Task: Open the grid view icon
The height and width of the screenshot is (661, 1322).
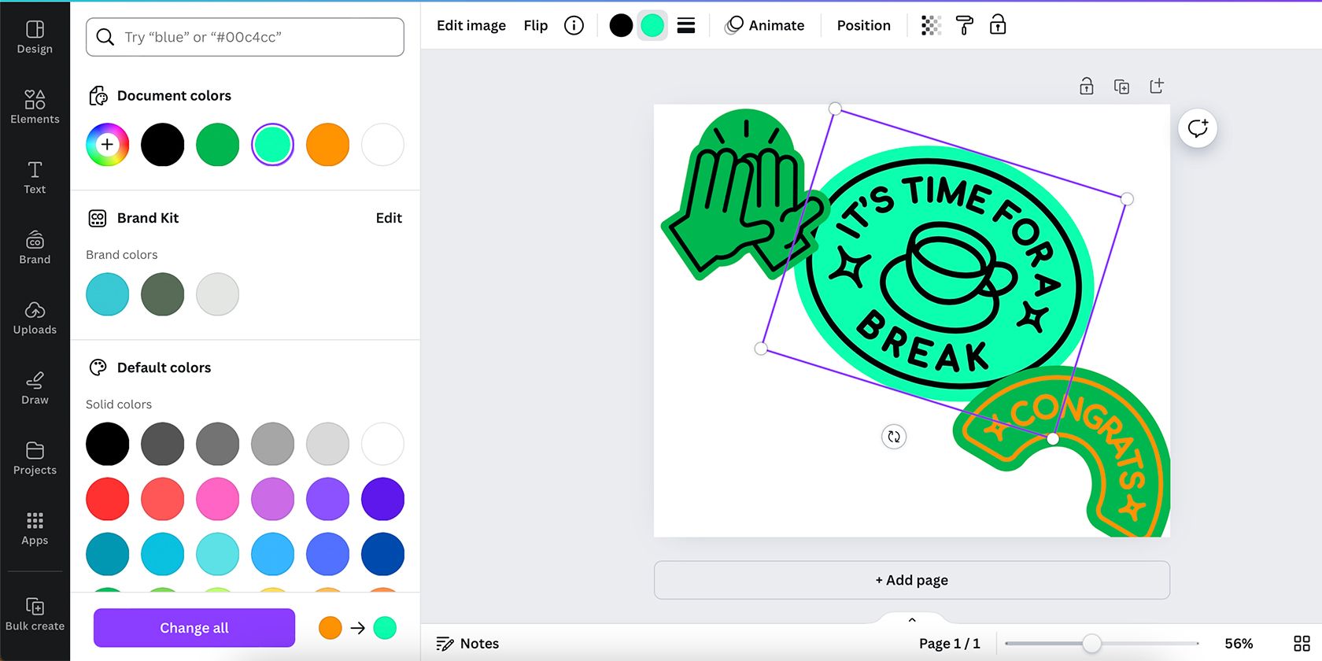Action: tap(1302, 643)
